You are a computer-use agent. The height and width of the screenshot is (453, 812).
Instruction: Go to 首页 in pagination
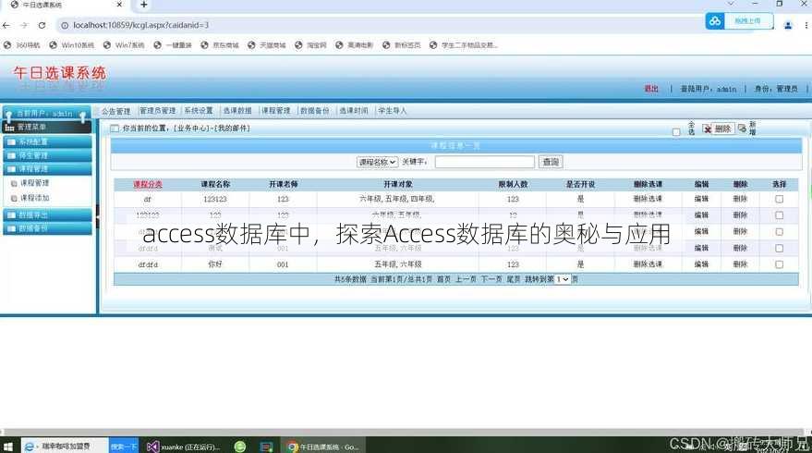click(x=443, y=279)
